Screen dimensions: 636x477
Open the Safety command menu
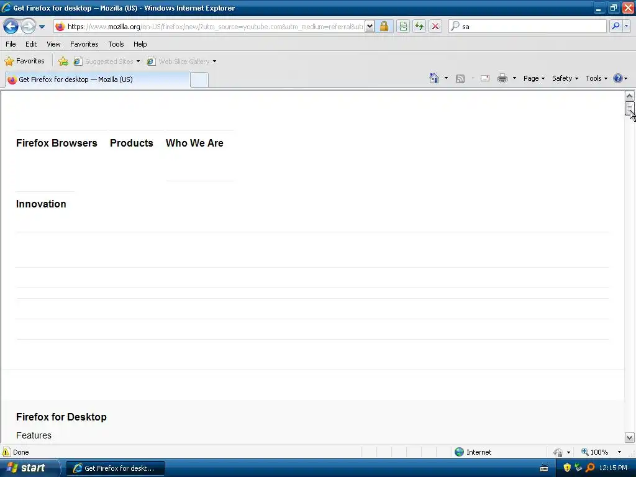(x=565, y=78)
